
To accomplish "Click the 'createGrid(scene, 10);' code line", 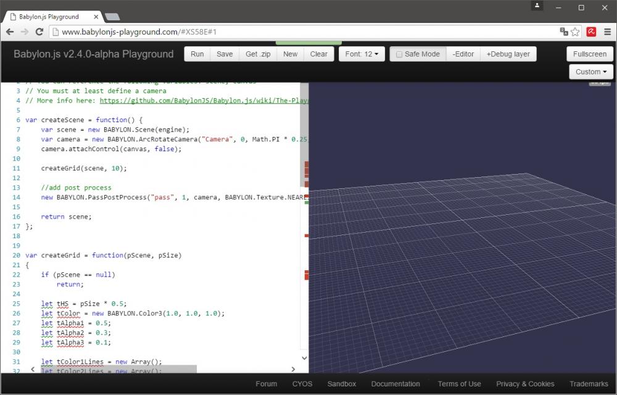I will point(84,168).
